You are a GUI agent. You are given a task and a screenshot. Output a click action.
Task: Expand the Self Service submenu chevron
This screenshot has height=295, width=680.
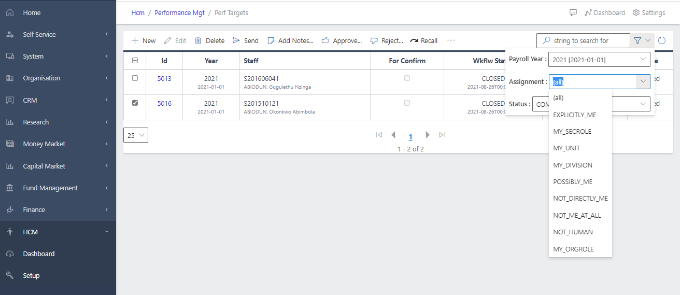pyautogui.click(x=106, y=35)
